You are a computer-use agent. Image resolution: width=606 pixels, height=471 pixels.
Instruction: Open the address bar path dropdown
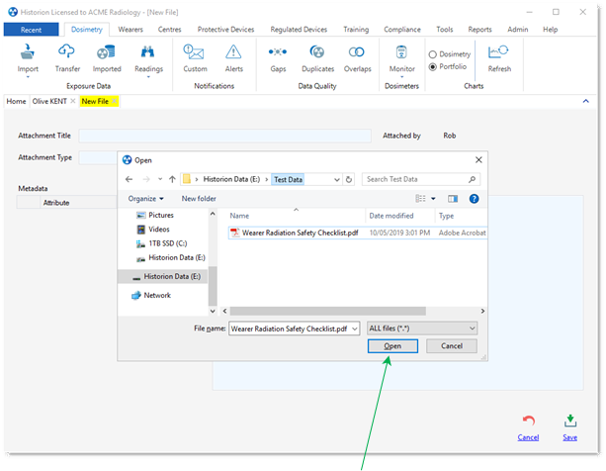337,179
